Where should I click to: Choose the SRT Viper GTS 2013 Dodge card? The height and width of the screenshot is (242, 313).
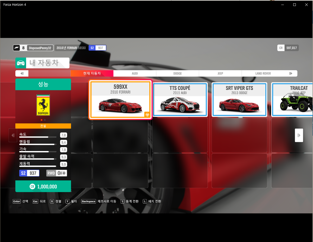pos(239,100)
